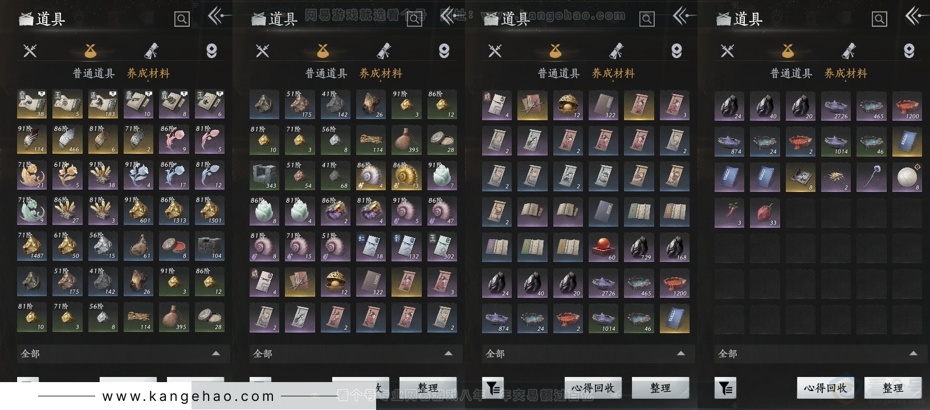This screenshot has width=930, height=410.
Task: Switch to 养成材料 tab in first panel
Action: [148, 73]
